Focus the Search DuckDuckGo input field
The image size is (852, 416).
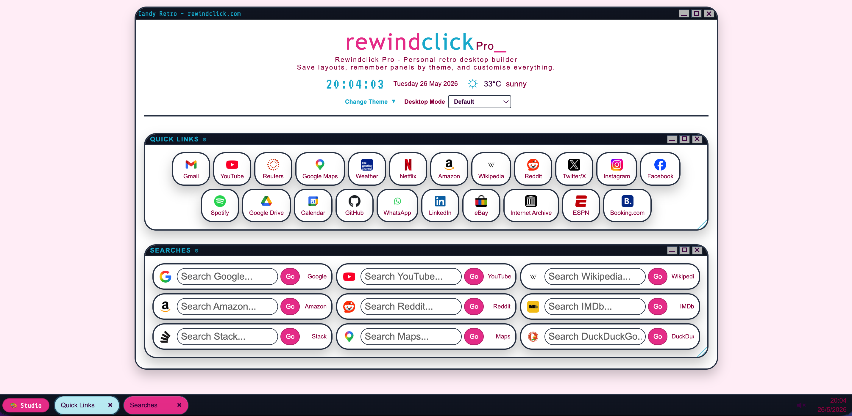point(595,336)
